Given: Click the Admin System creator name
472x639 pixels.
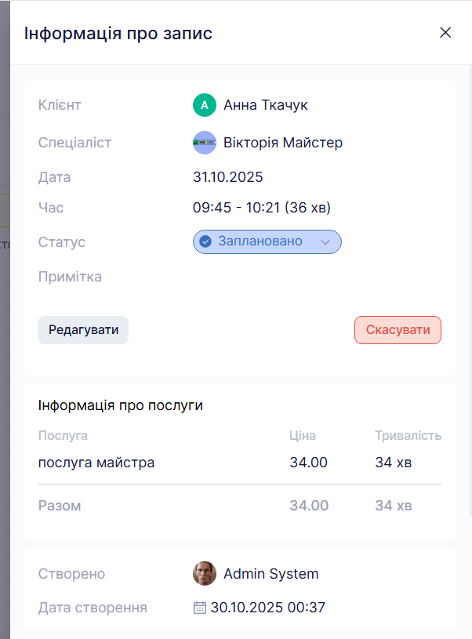Looking at the screenshot, I should pos(271,574).
